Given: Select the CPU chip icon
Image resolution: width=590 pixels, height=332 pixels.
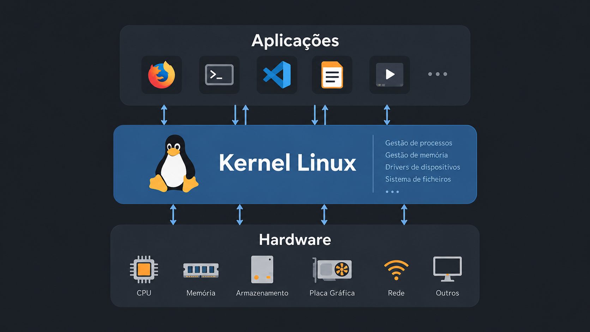Looking at the screenshot, I should click(x=144, y=270).
